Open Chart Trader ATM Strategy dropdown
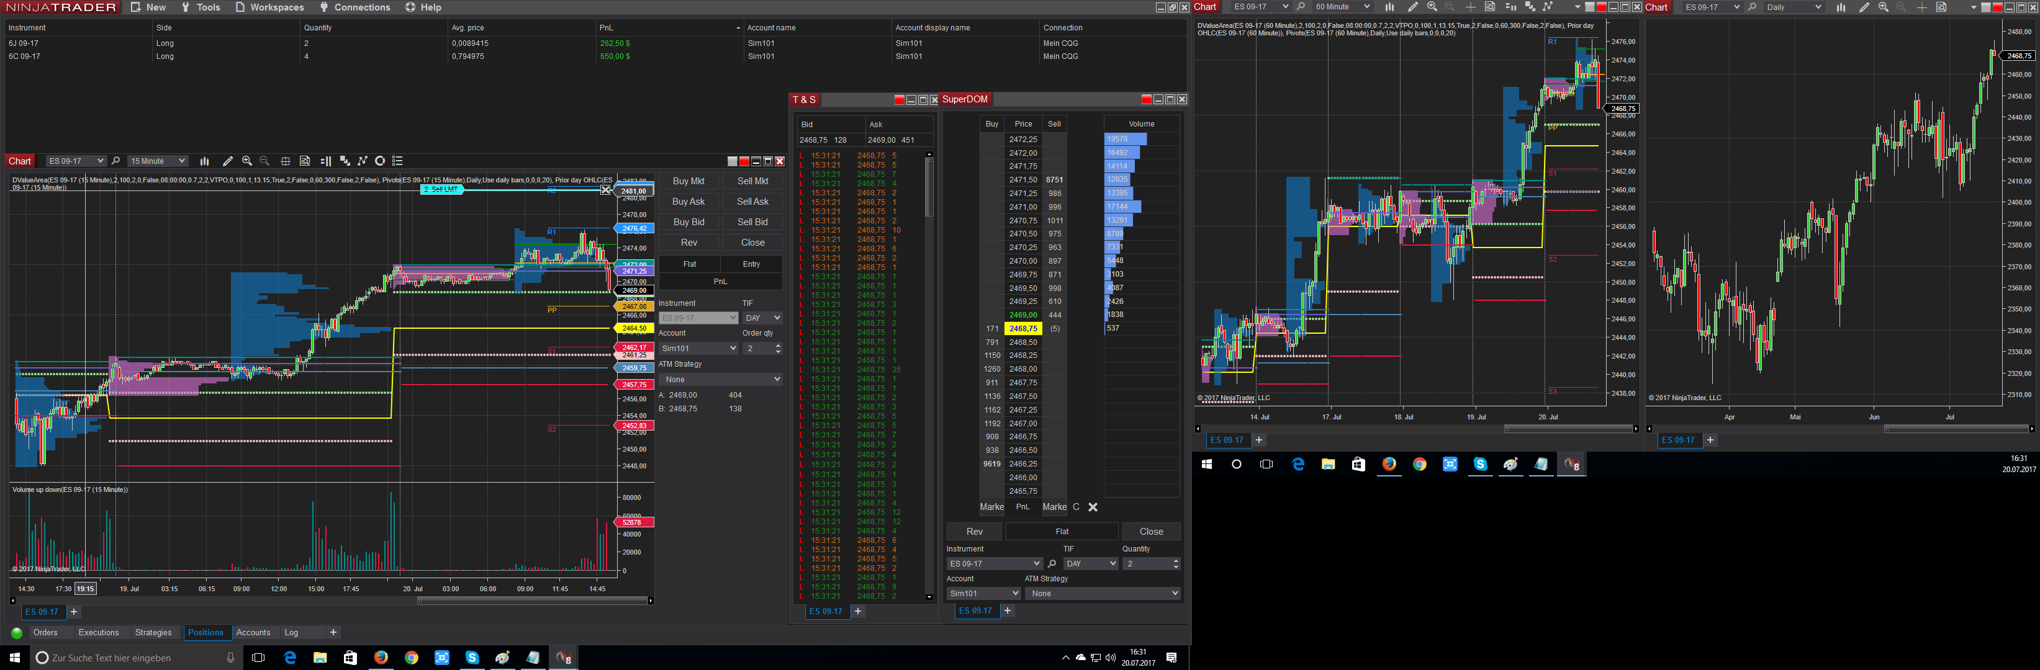 [x=721, y=380]
